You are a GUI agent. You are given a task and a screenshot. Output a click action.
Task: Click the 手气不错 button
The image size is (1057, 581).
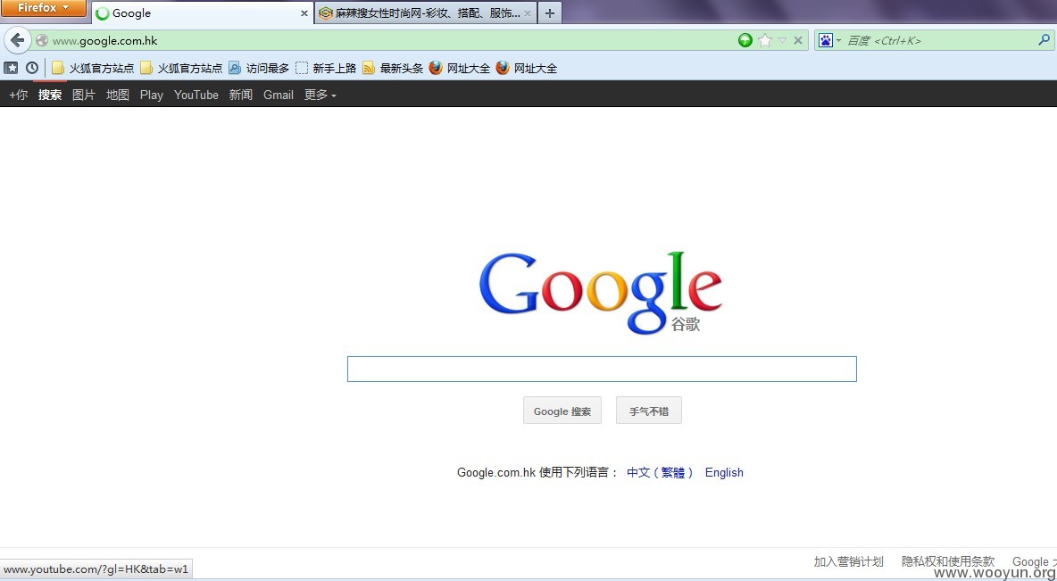pyautogui.click(x=648, y=411)
